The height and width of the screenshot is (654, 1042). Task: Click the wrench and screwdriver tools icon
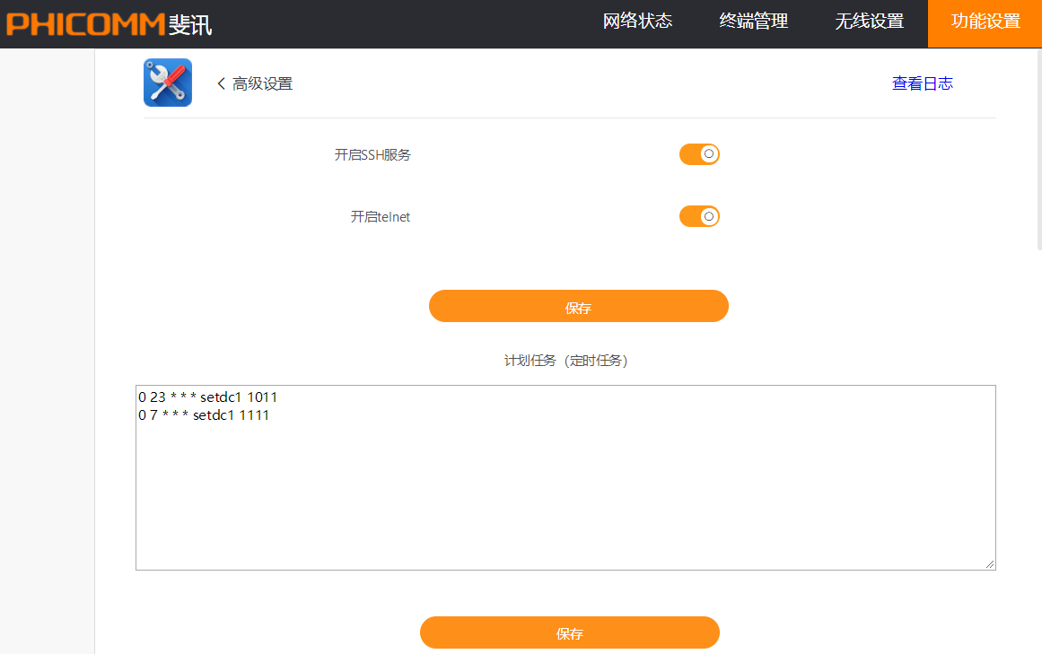tap(168, 83)
